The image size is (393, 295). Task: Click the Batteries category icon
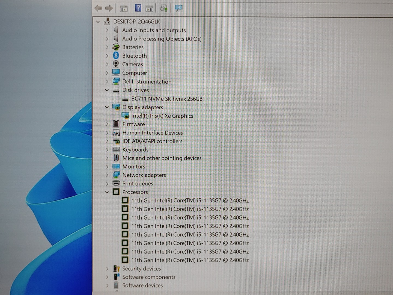116,47
